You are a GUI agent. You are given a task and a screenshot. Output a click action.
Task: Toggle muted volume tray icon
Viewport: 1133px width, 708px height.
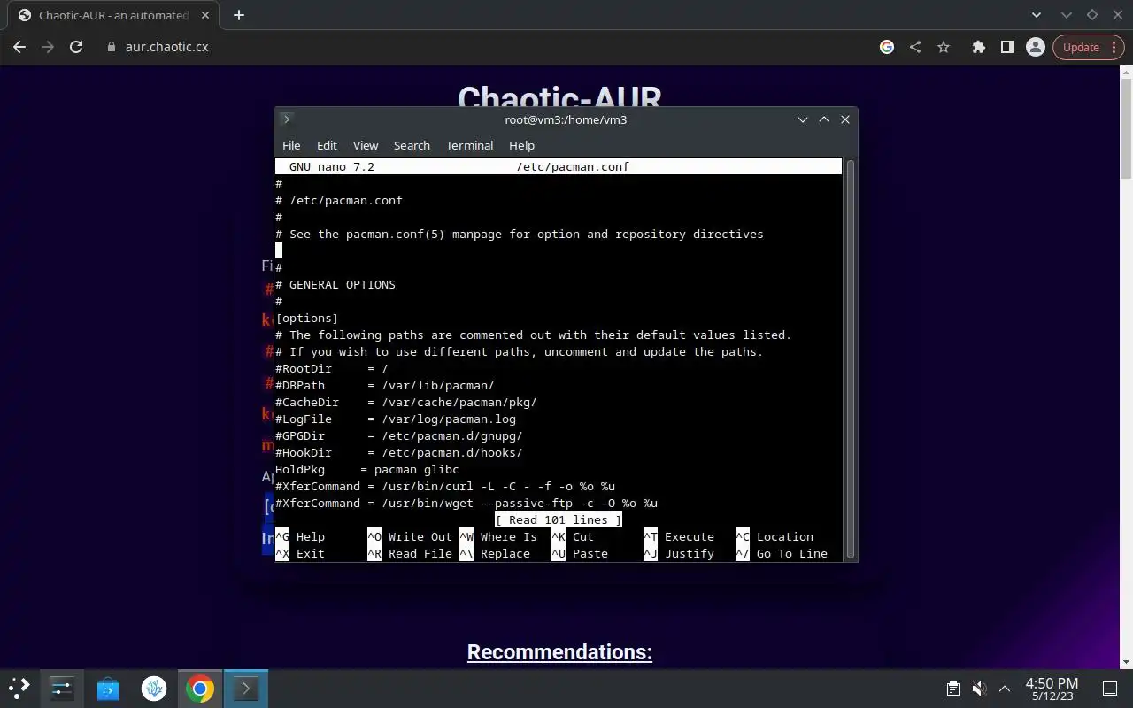979,689
